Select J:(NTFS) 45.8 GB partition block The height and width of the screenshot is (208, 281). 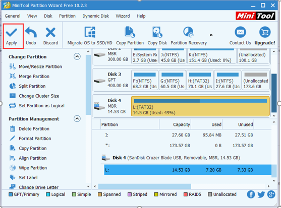point(173,56)
